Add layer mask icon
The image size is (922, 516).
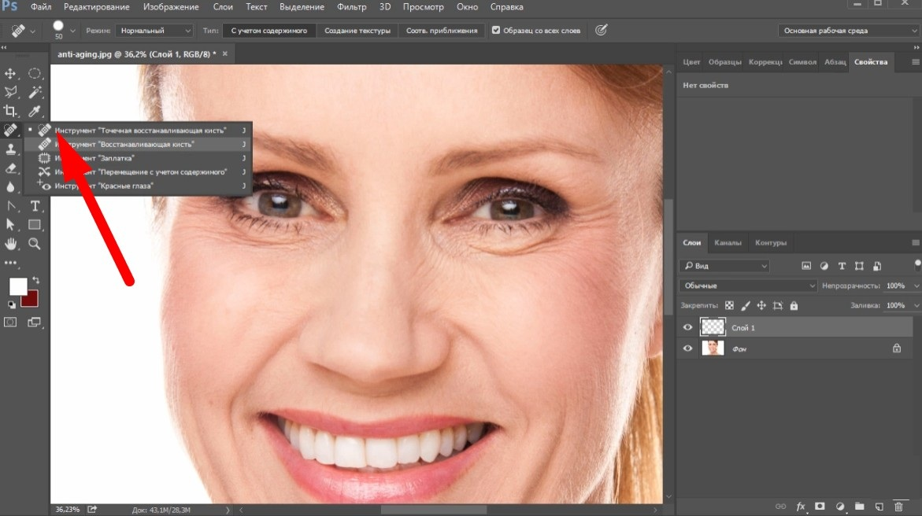(820, 506)
